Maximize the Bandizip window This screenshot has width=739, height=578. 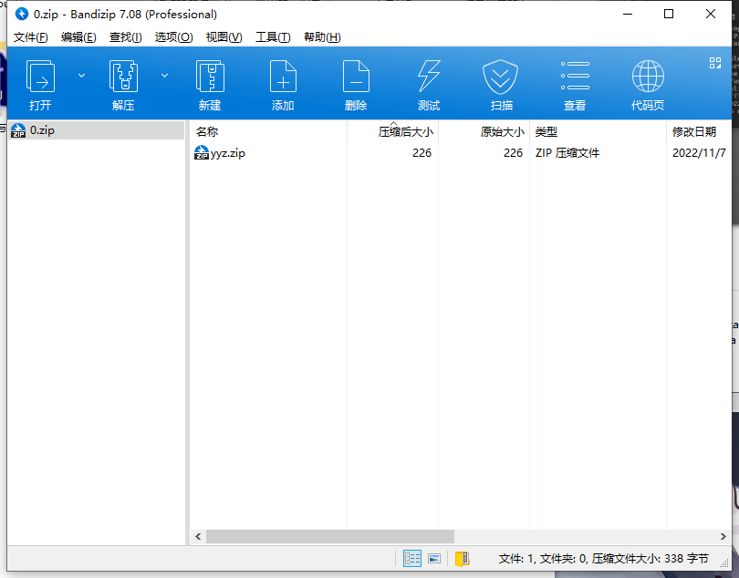pos(669,15)
